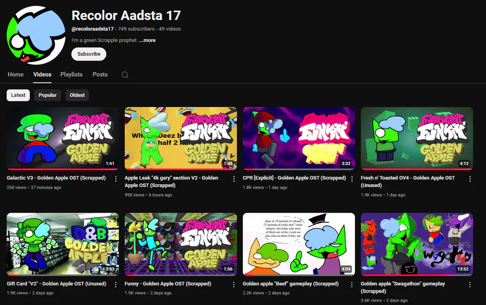This screenshot has height=305, width=486.
Task: Open options menu for Beef gameplay video
Action: pos(352,284)
